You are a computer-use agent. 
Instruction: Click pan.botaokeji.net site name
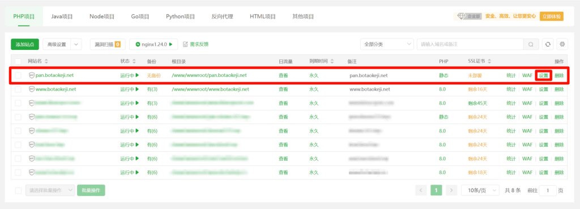point(54,75)
